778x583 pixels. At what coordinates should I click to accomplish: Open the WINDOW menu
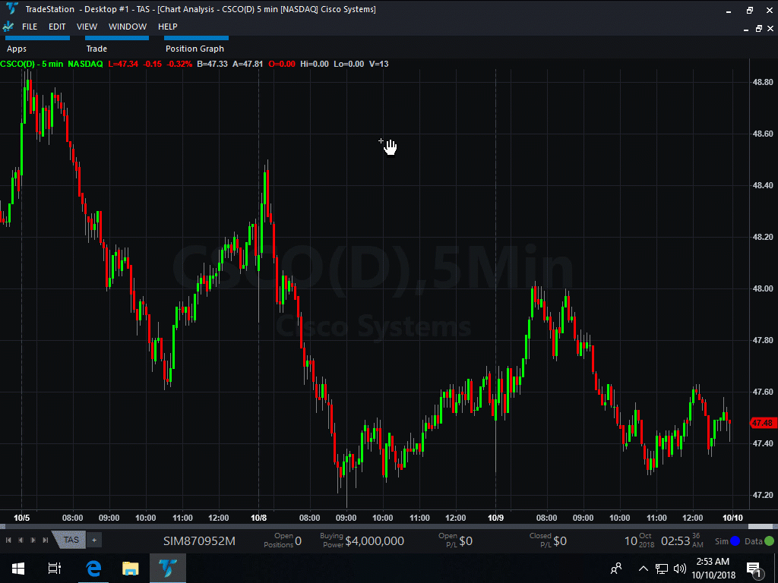pos(128,27)
